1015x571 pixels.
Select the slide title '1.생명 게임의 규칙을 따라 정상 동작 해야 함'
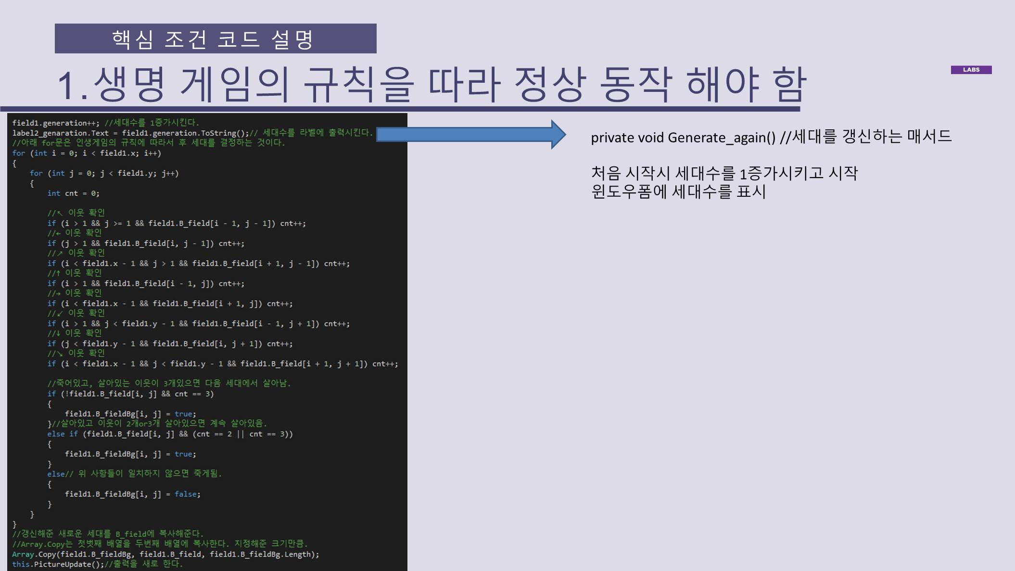pos(431,85)
